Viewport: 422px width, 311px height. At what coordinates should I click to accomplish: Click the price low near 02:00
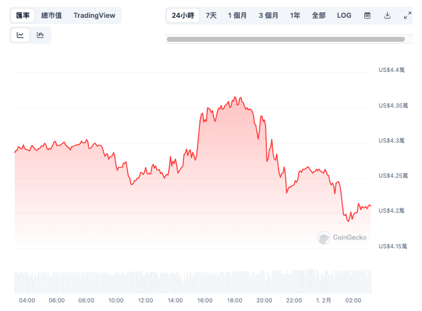pyautogui.click(x=348, y=221)
